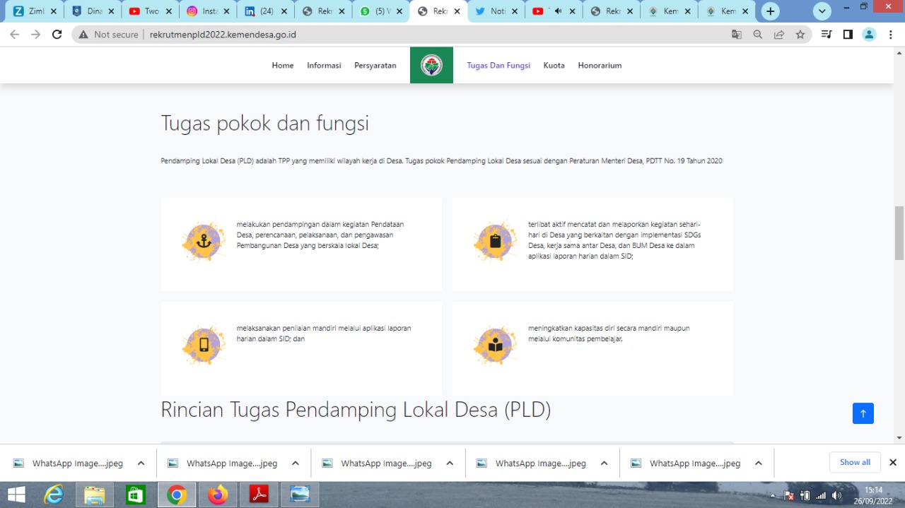The image size is (905, 508).
Task: Bookmark this page with the star icon
Action: [x=800, y=35]
